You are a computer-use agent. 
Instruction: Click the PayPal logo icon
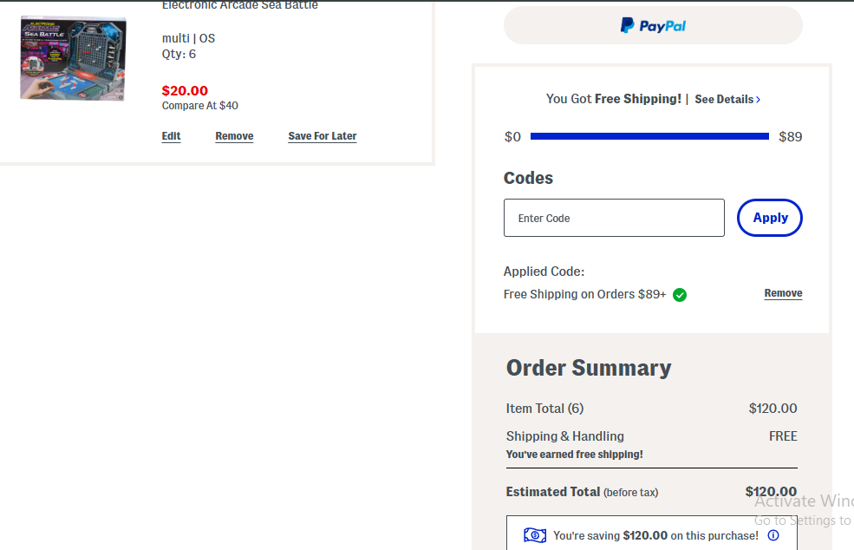[x=627, y=25]
